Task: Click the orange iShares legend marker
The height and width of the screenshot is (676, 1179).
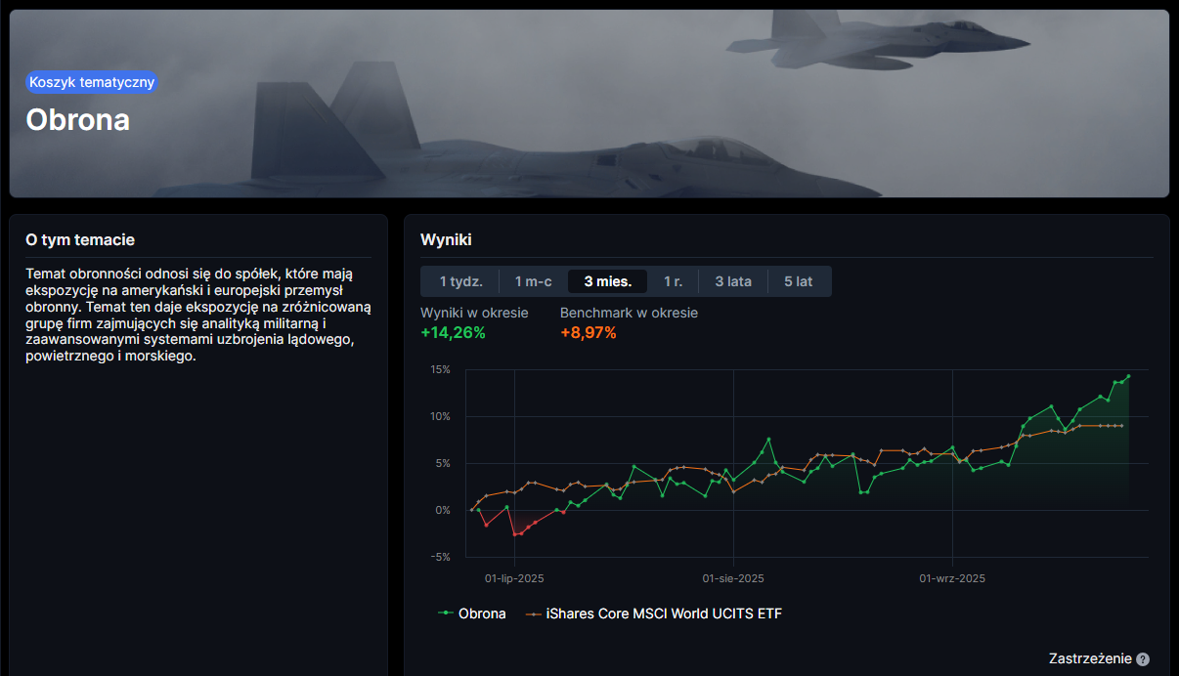Action: coord(533,613)
